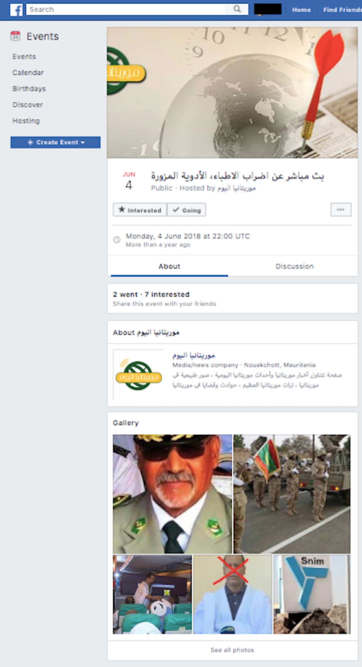
Task: Expand the Create Event dropdown
Action: tap(55, 142)
